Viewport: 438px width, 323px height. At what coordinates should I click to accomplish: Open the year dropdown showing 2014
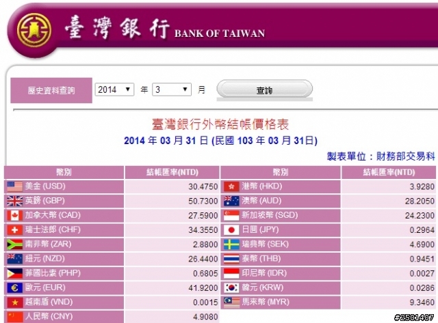coord(114,89)
